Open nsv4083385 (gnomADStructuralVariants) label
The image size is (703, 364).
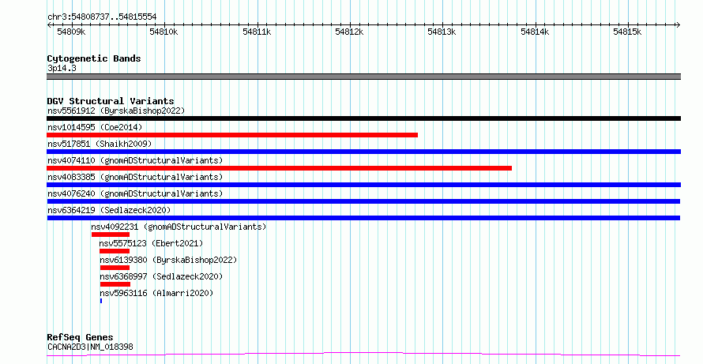135,177
